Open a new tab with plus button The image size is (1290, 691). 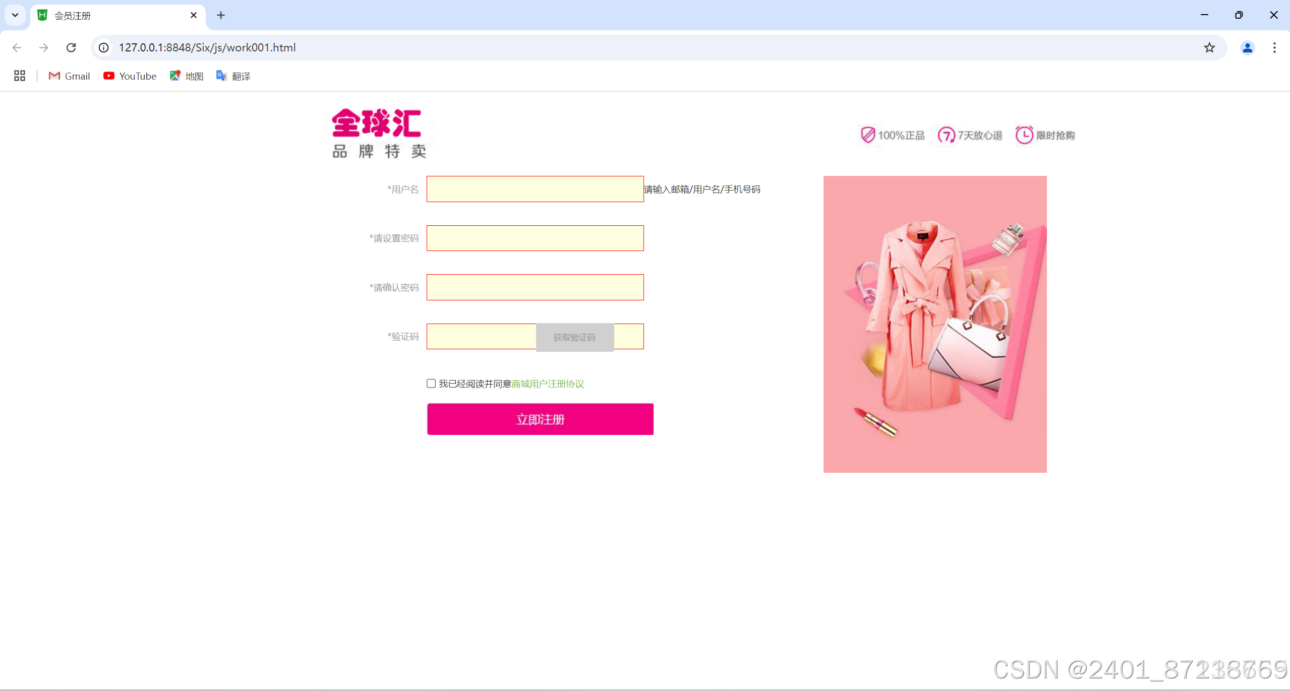click(x=221, y=15)
